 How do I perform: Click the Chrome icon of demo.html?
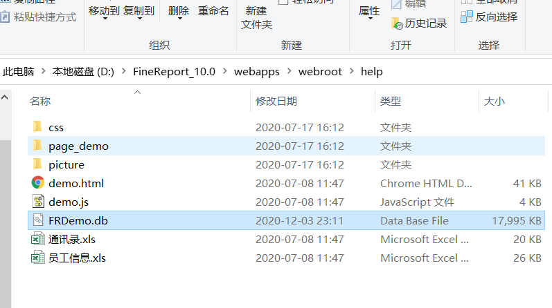pyautogui.click(x=38, y=182)
